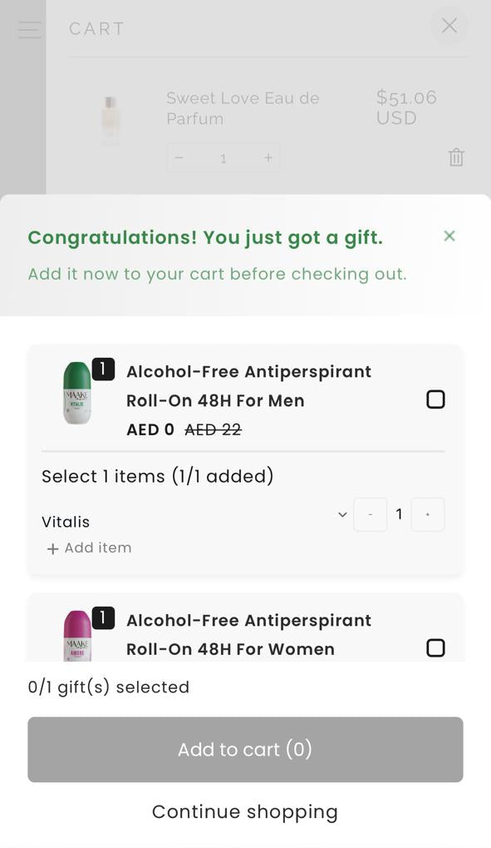Image resolution: width=491 pixels, height=848 pixels.
Task: Click the quantity badge on the men's roll-on
Action: tap(103, 369)
